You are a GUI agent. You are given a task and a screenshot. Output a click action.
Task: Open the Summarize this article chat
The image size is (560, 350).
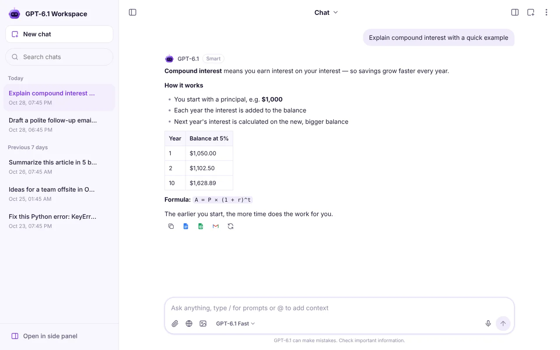tap(59, 167)
